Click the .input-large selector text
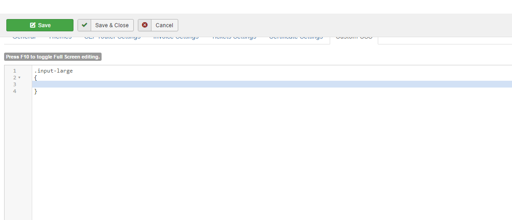Image resolution: width=512 pixels, height=220 pixels. (x=53, y=71)
